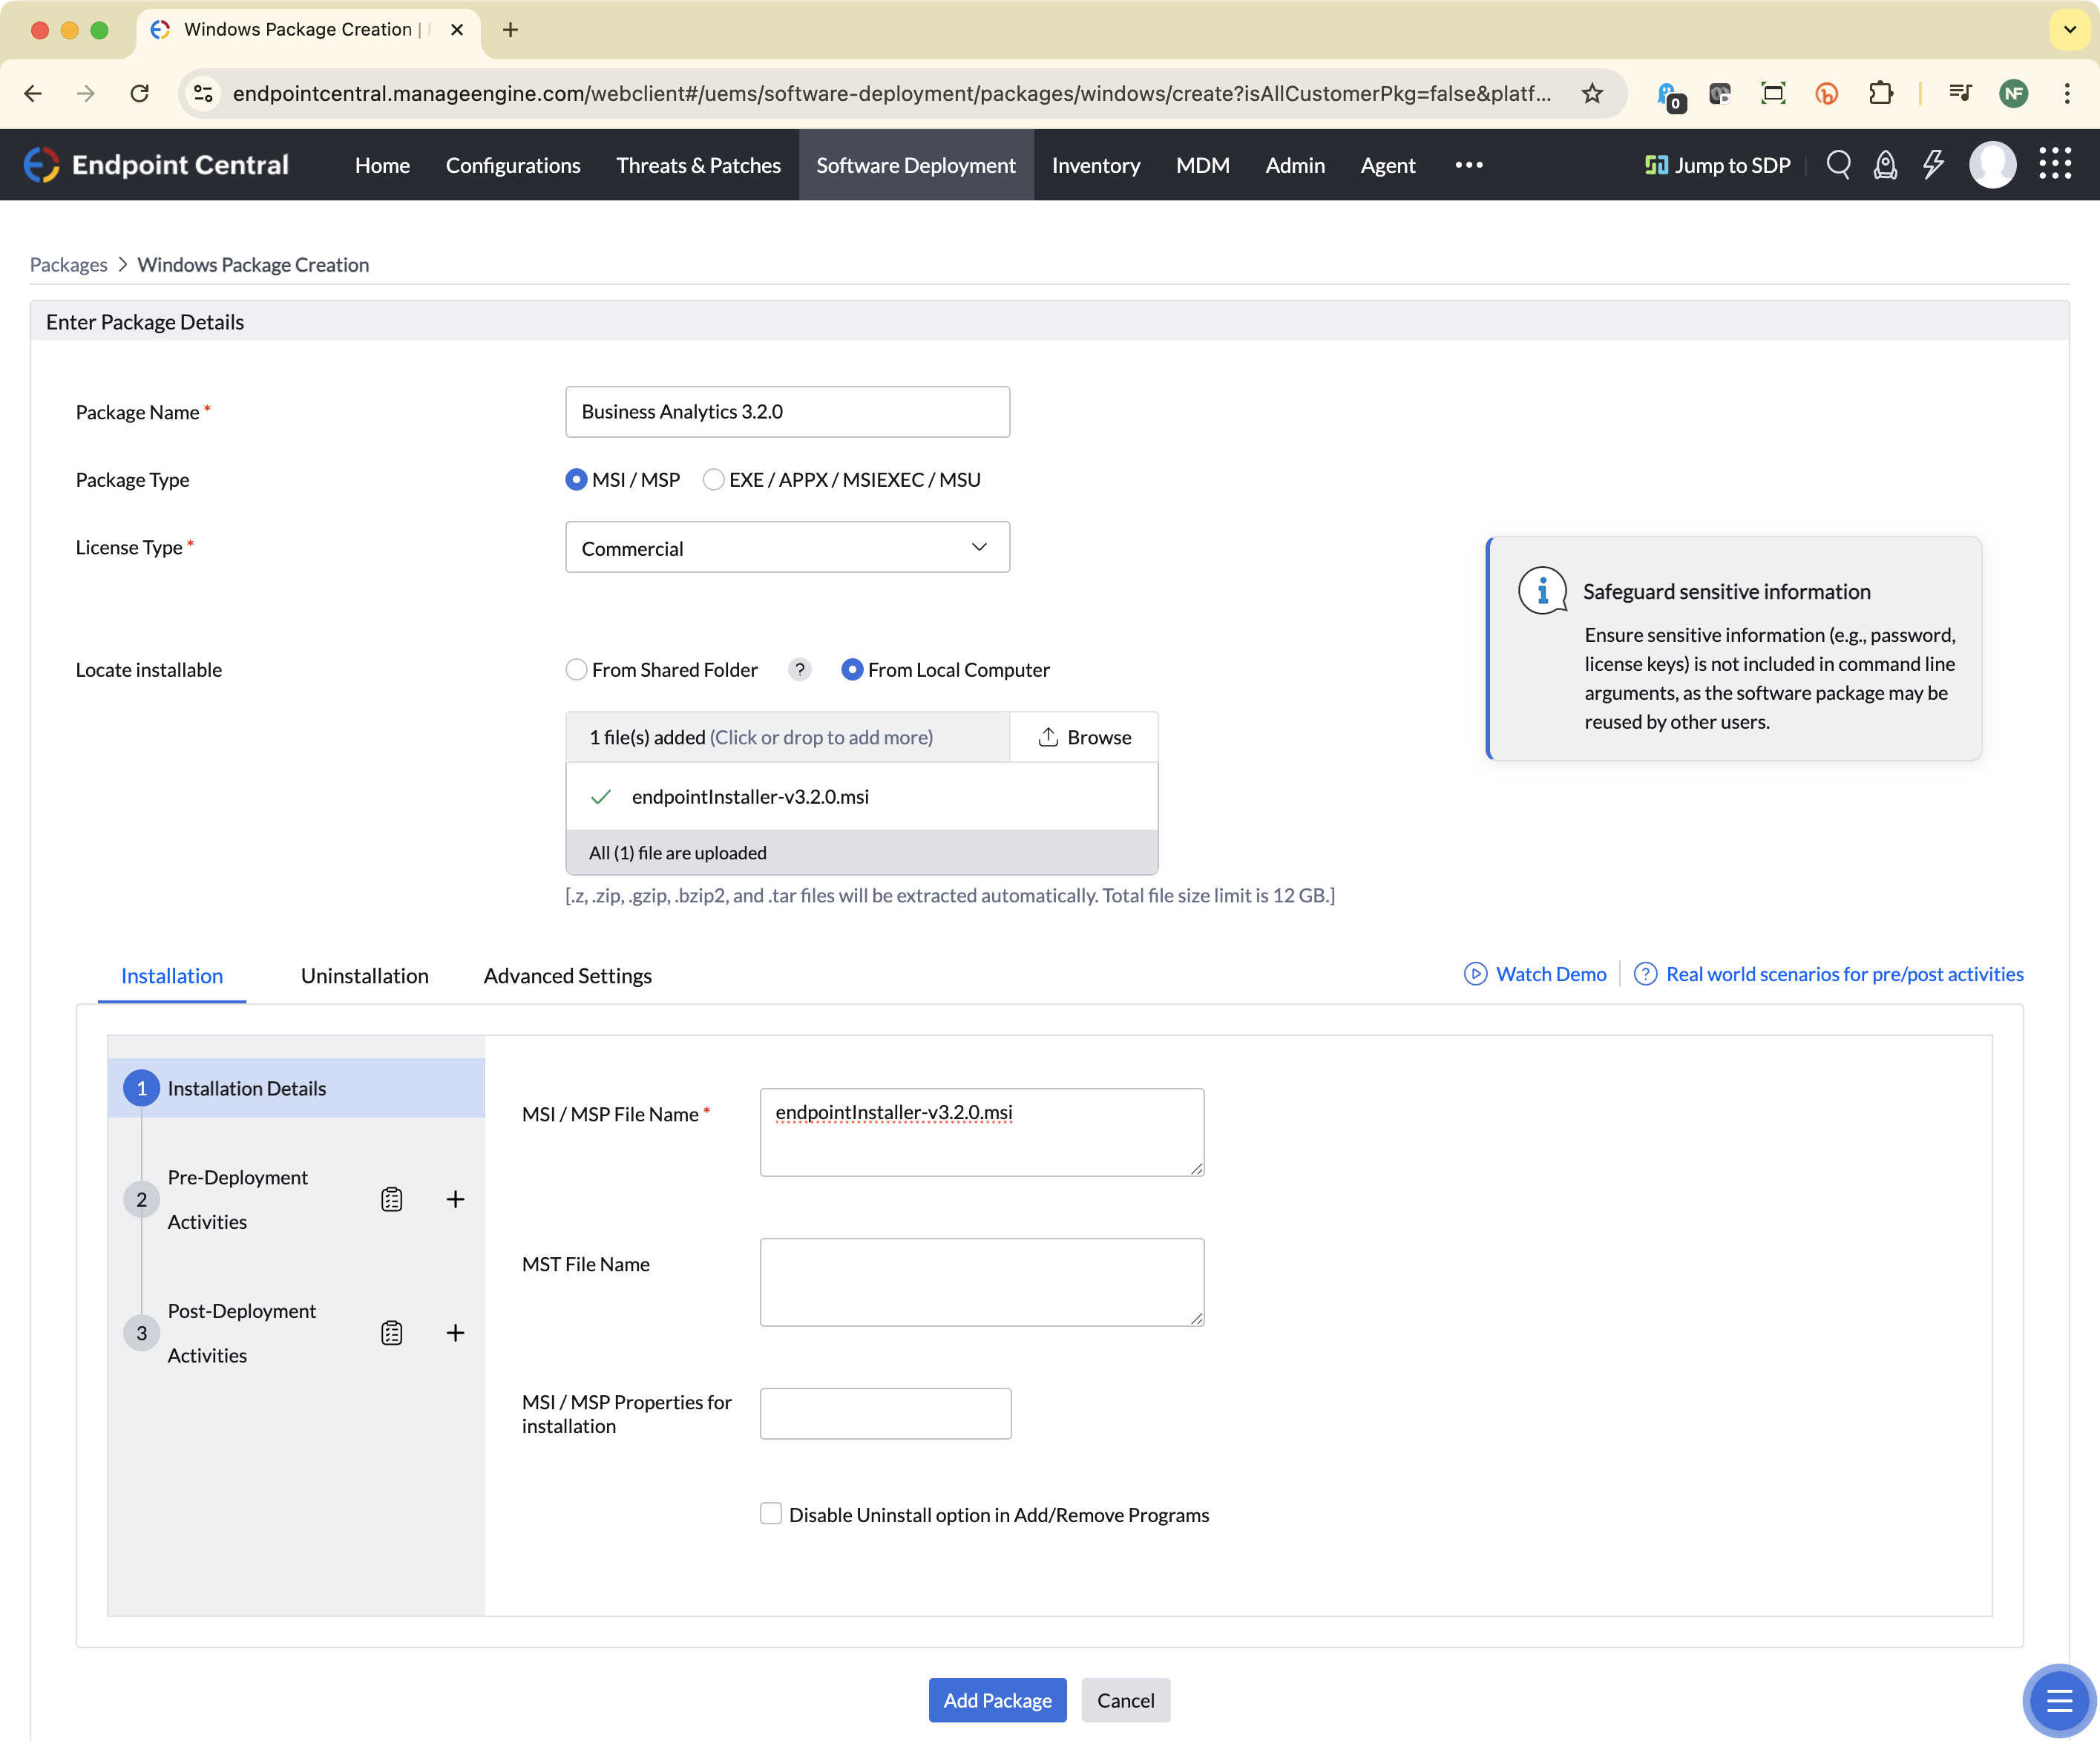Screen dimensions: 2100x1741
Task: Add a Pre-Deployment activity with plus icon
Action: (x=455, y=1199)
